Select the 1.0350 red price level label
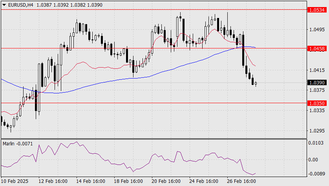 point(317,103)
